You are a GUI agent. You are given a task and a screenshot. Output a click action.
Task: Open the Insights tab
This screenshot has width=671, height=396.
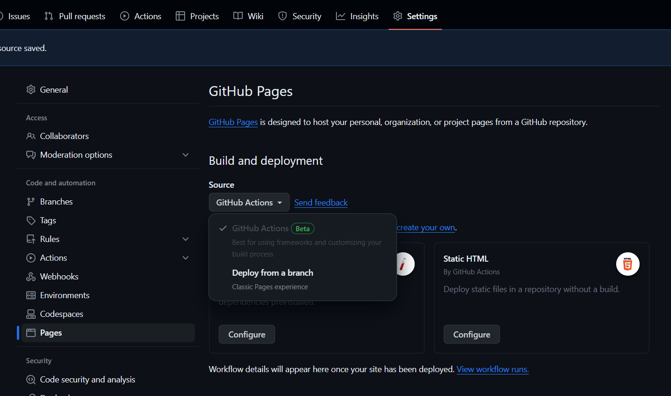pos(358,16)
